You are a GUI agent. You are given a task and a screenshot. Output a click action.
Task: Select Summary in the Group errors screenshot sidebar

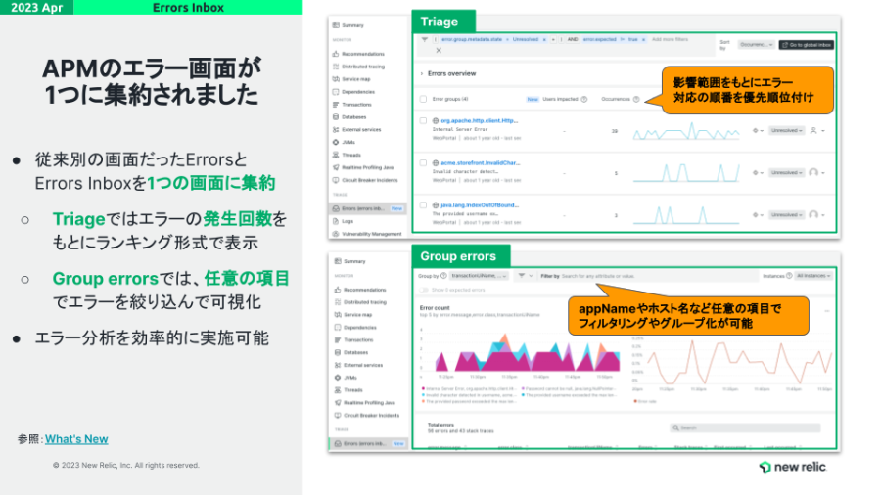(x=350, y=261)
